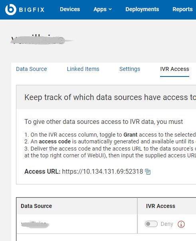Click the Data Source column header
Viewport: 196px width, 241px height.
(x=36, y=206)
